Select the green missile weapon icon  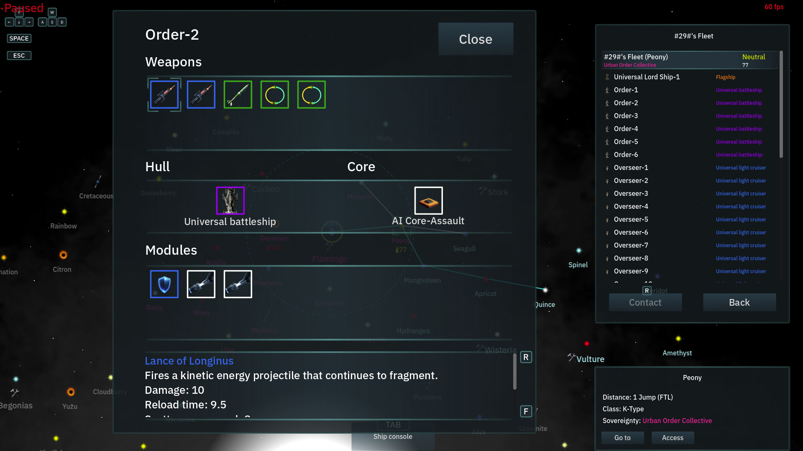click(x=238, y=95)
